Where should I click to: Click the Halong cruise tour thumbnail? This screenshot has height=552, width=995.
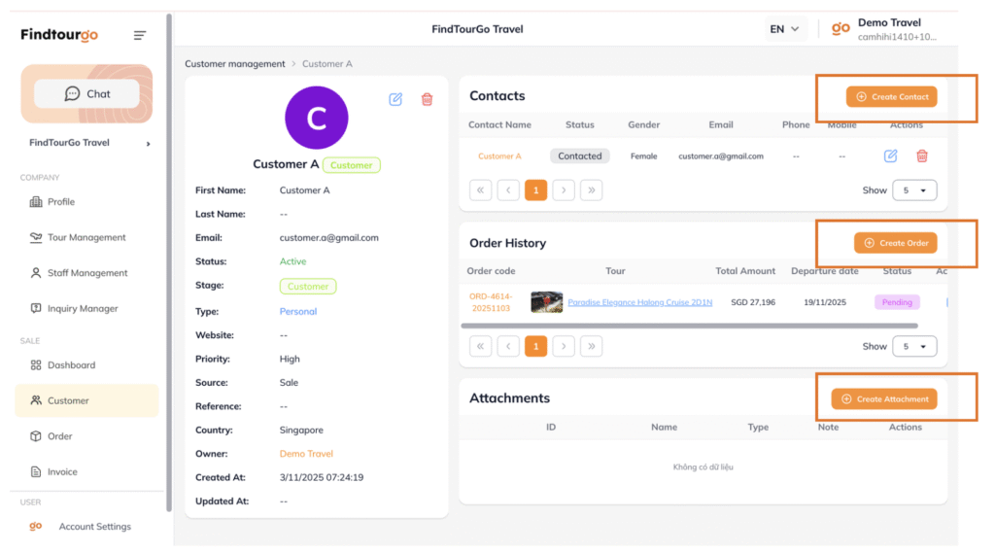point(547,302)
